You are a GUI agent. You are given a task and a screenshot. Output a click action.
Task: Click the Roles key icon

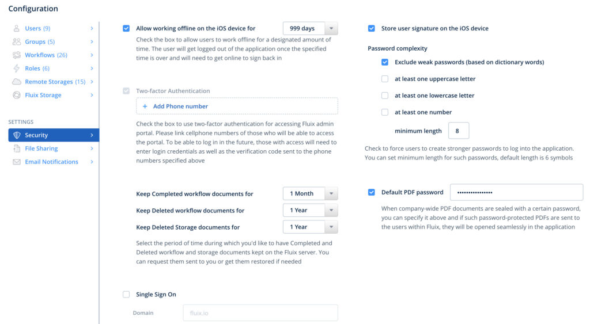16,68
